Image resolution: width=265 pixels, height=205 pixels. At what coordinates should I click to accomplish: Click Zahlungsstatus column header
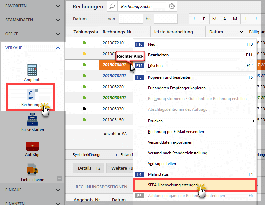point(82,32)
